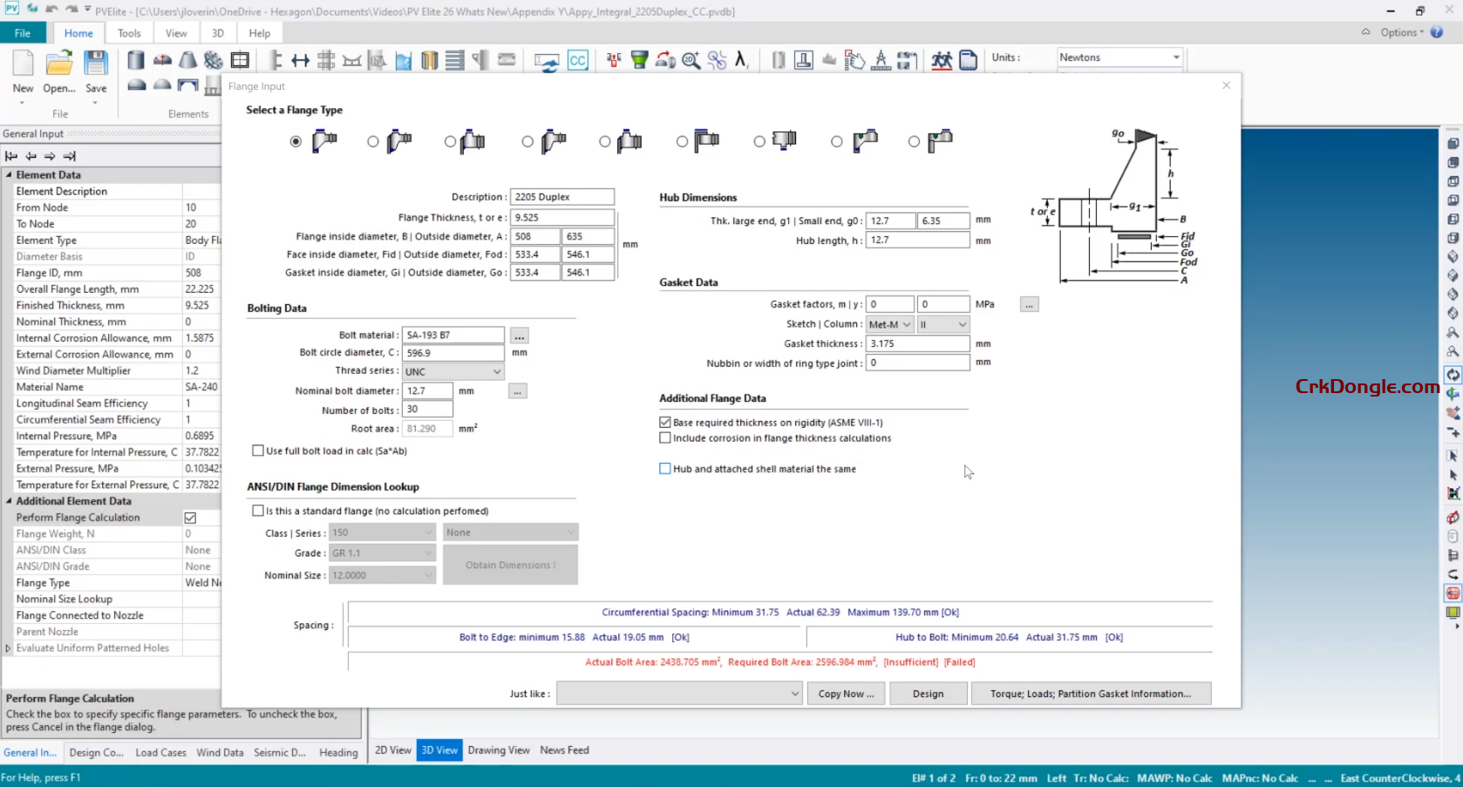Click the running figures icon in toolbar
Image resolution: width=1463 pixels, height=787 pixels.
(941, 60)
